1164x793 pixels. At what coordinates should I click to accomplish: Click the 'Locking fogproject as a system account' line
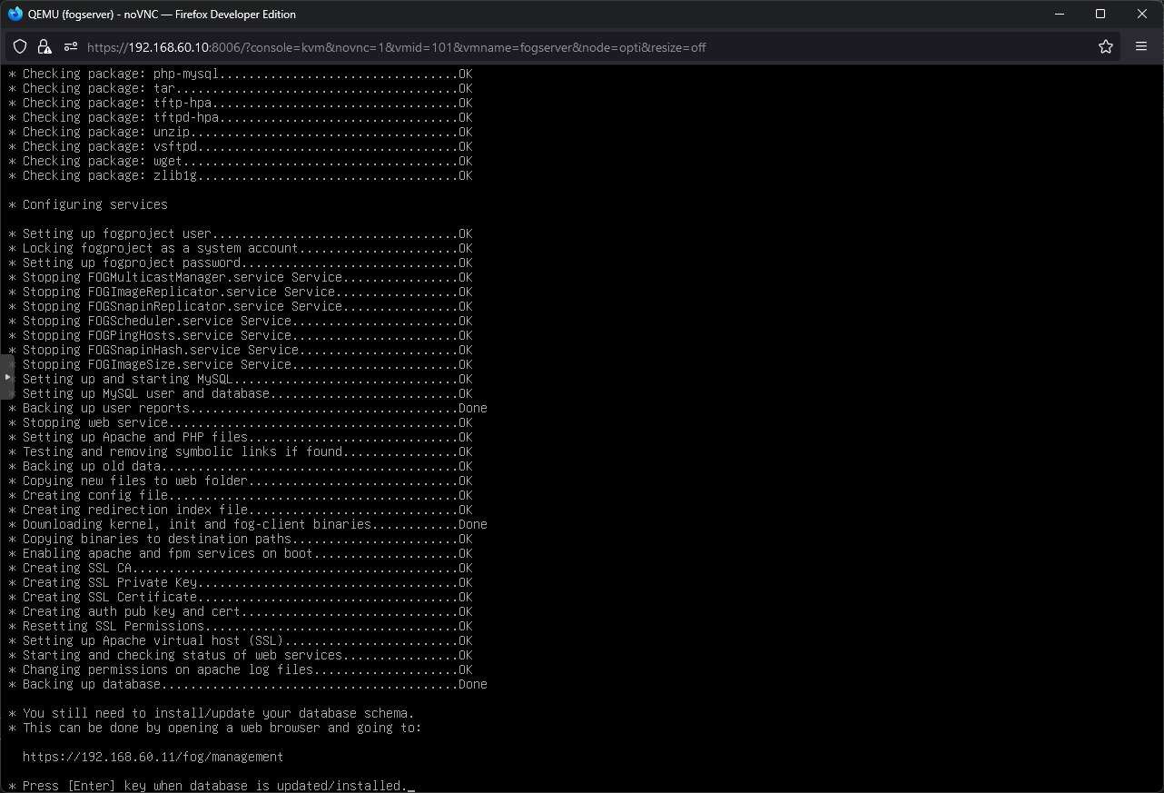(x=241, y=248)
